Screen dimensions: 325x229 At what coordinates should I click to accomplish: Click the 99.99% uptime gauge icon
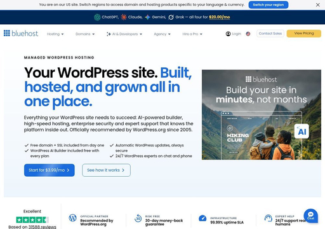[x=202, y=218]
